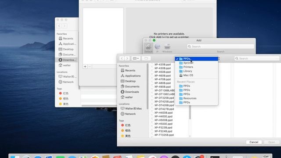Select file XP-470B.ppd
This screenshot has height=158, width=281.
point(162,79)
